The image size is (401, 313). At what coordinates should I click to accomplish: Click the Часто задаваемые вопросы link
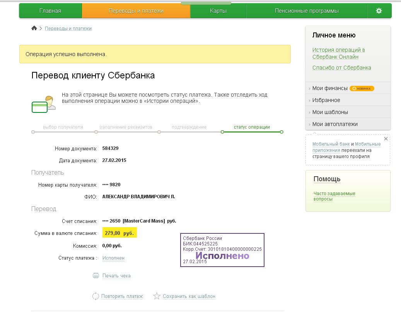(x=334, y=197)
